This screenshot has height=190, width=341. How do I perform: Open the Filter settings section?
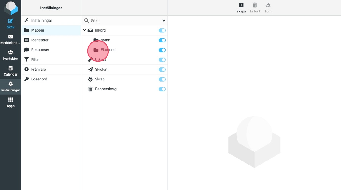[x=36, y=59]
